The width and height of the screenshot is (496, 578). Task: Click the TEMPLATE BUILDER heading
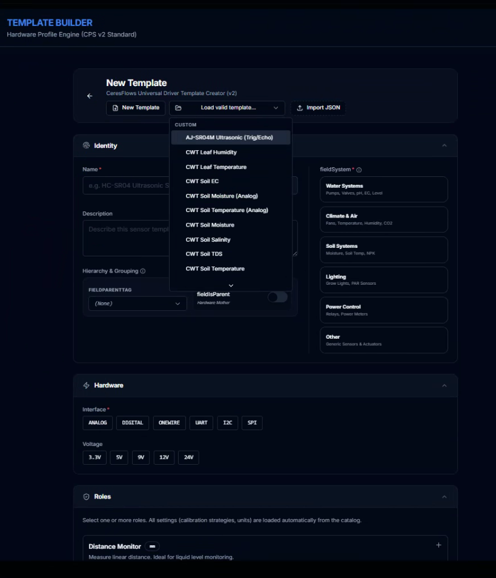[50, 23]
